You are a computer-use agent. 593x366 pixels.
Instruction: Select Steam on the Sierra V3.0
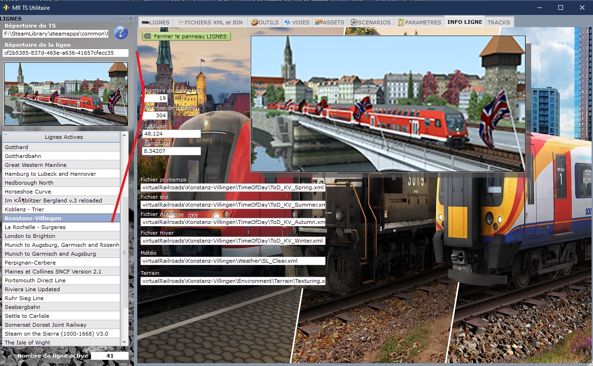coord(61,334)
